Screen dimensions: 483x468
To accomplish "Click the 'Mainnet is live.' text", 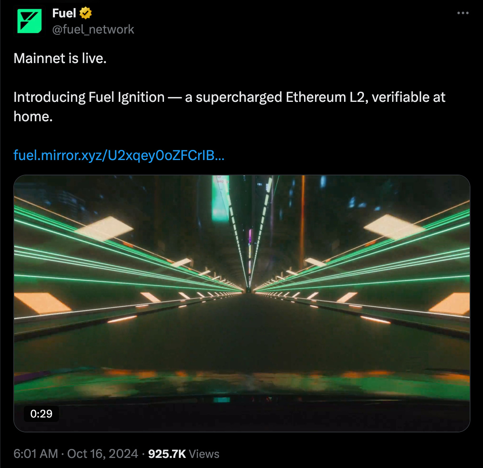I will click(x=60, y=58).
